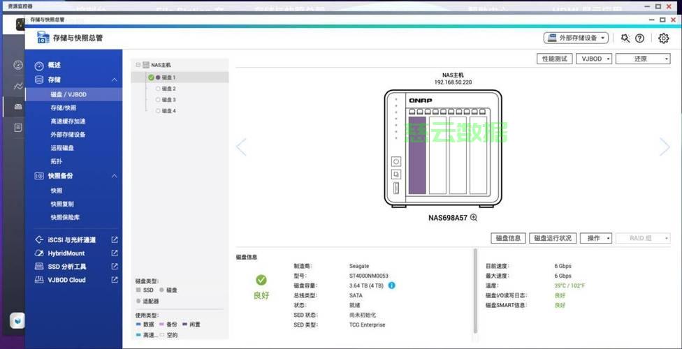Click the fourth disk bay in NAS diagram
This screenshot has height=349, width=682.
click(479, 155)
